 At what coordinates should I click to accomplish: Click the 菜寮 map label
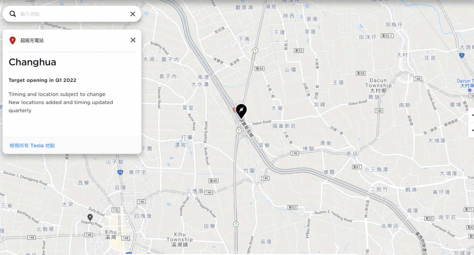[x=264, y=145]
